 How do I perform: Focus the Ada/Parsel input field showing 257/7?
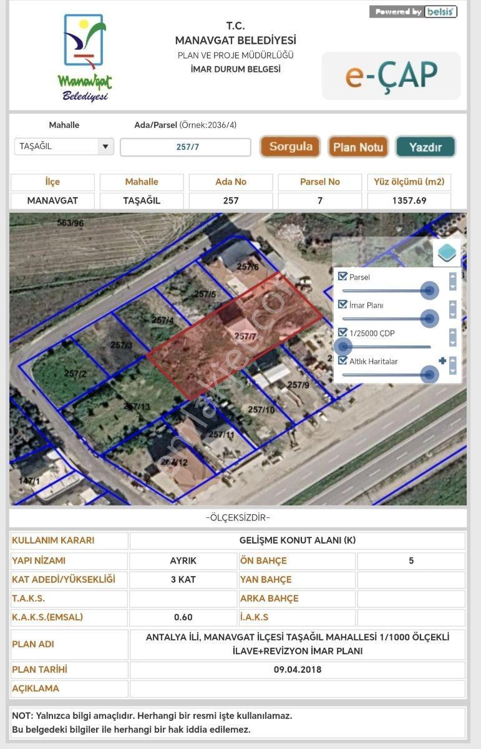coord(185,147)
